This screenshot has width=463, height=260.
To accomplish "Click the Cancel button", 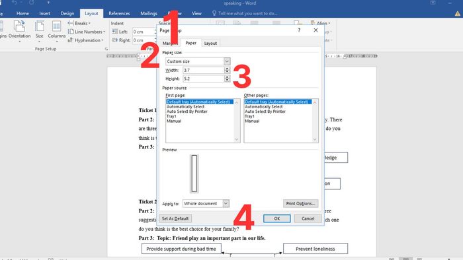I will (x=308, y=218).
